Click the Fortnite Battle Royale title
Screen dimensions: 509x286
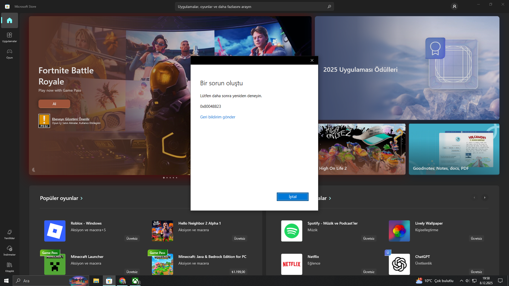(66, 76)
